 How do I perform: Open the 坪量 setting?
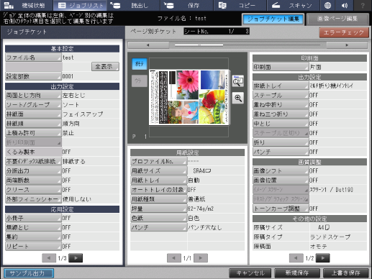point(159,209)
